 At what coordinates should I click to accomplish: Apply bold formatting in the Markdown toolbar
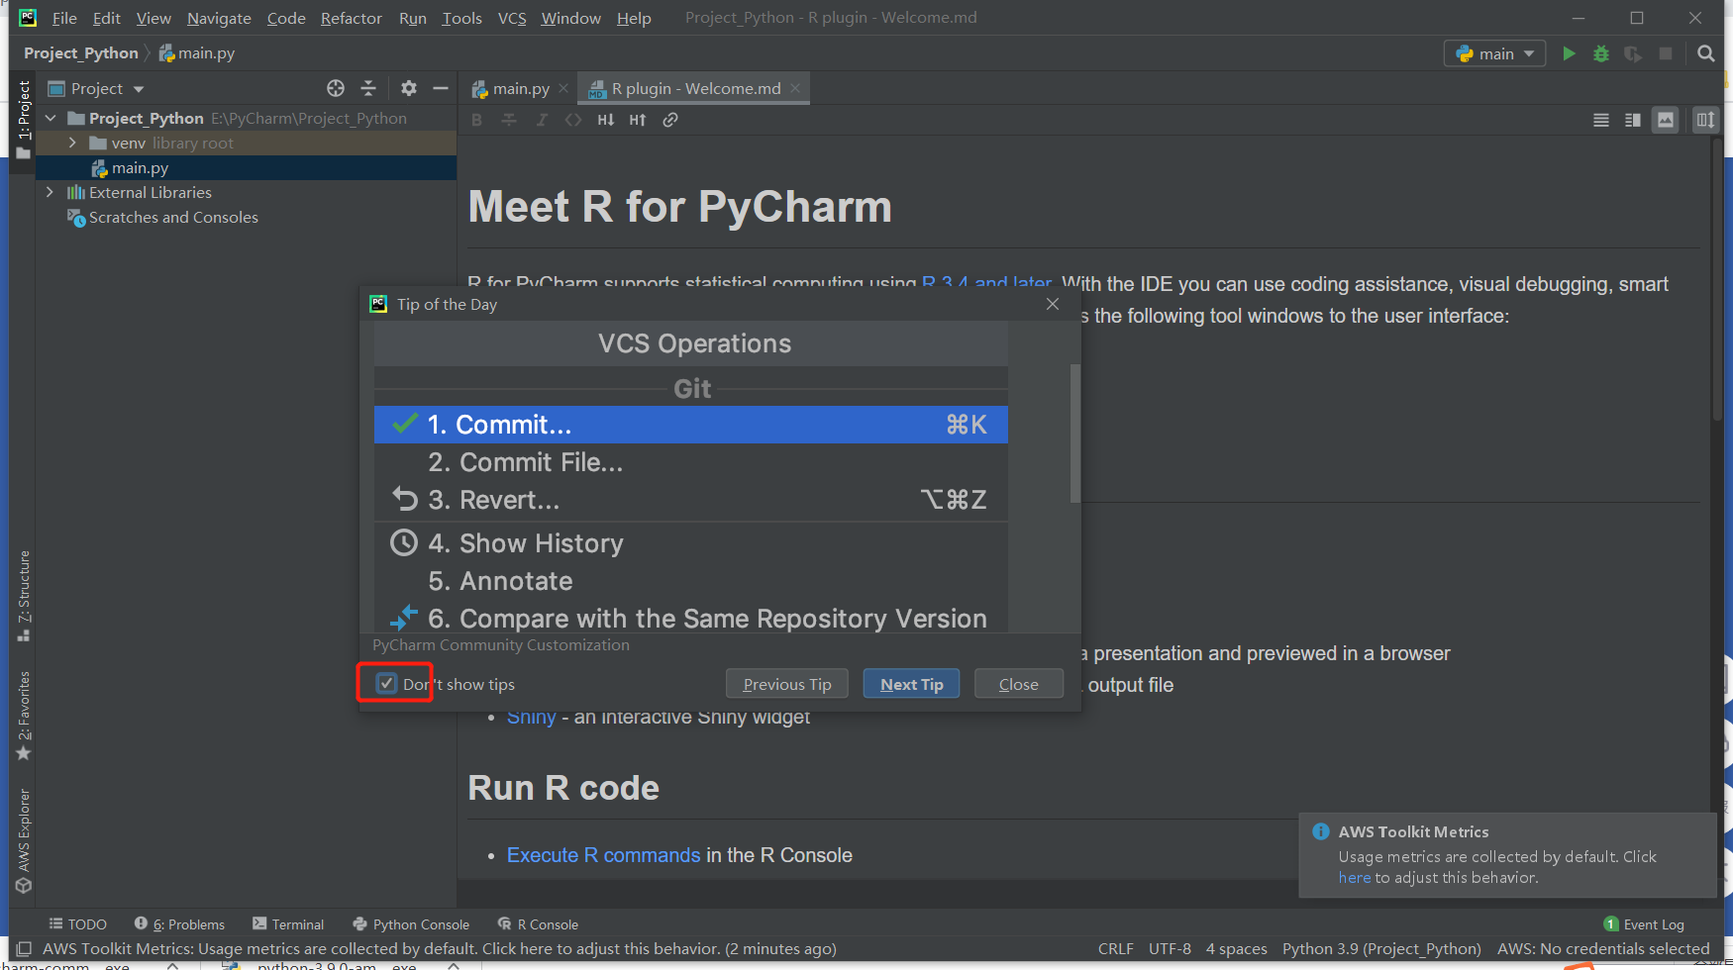coord(476,120)
